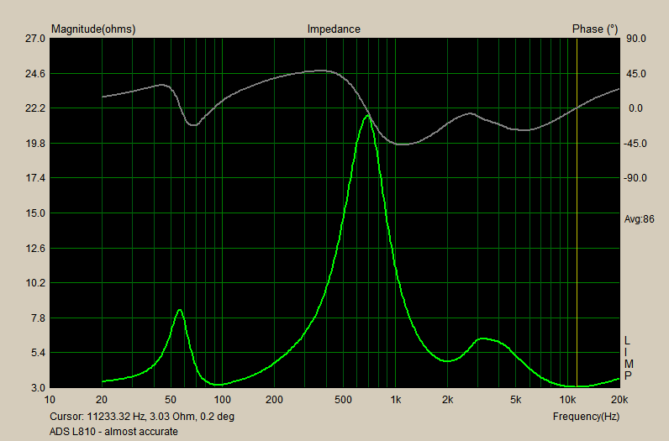Click the positive phase value "90.0"

click(636, 39)
